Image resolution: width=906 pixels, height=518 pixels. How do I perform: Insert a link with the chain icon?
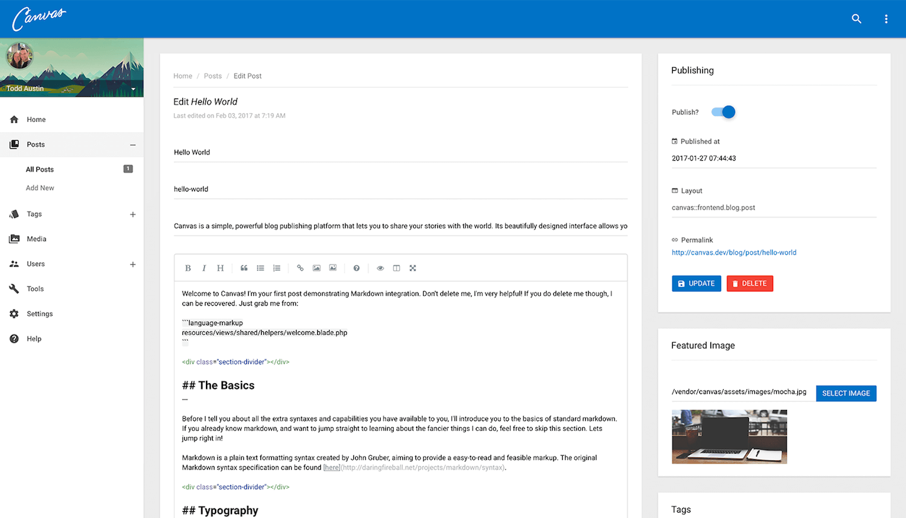300,268
